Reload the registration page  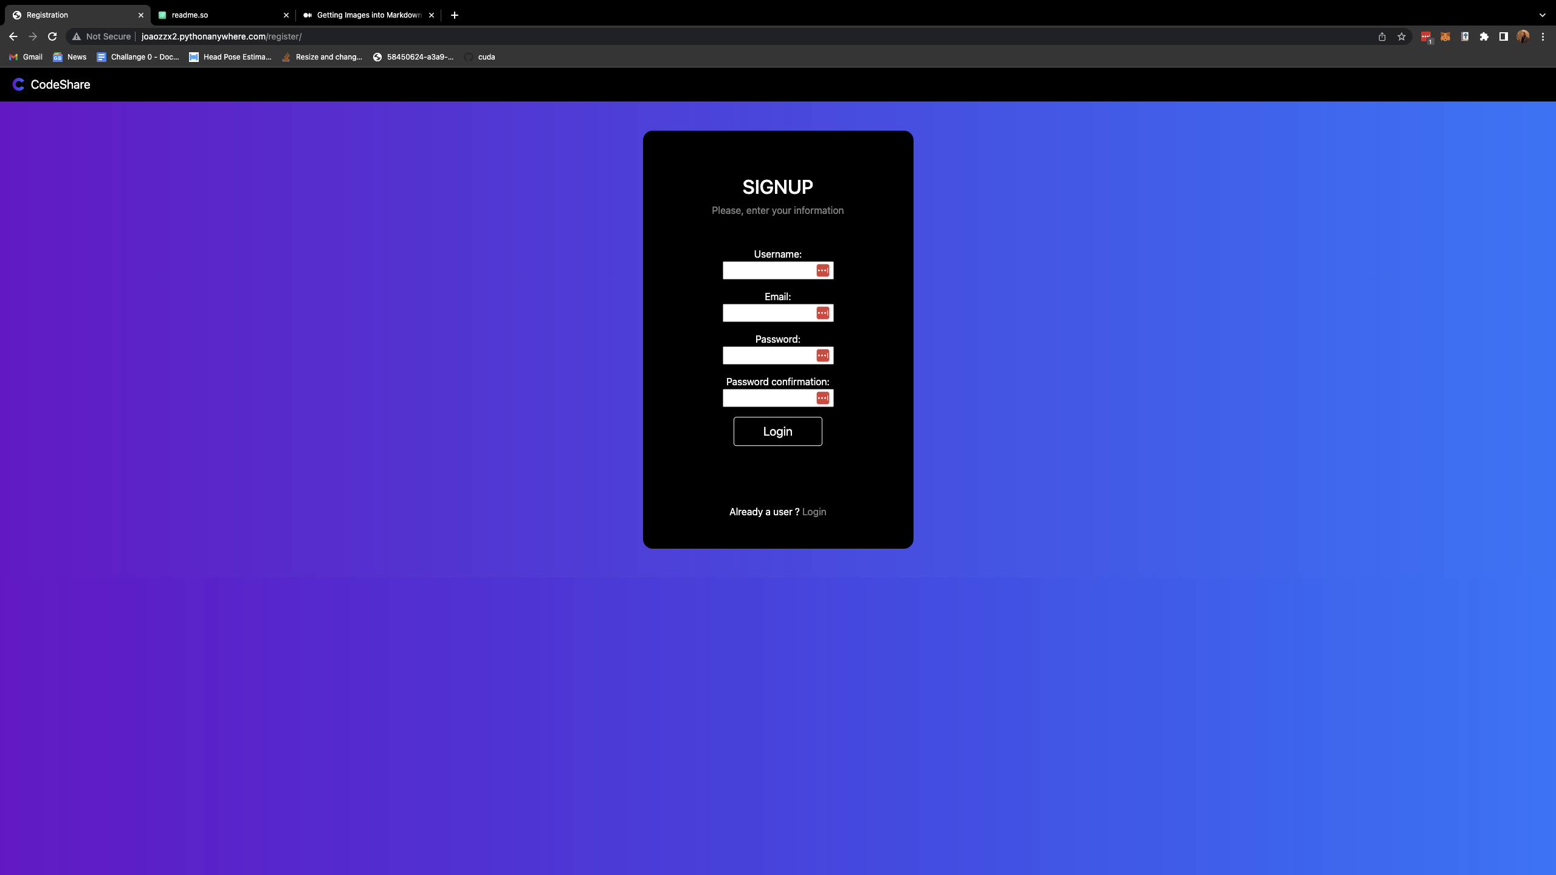click(x=52, y=36)
